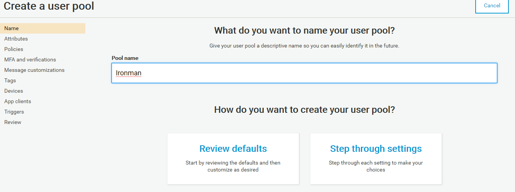Image resolution: width=515 pixels, height=192 pixels.
Task: Click the 'Step through each setting' description
Action: (x=376, y=166)
